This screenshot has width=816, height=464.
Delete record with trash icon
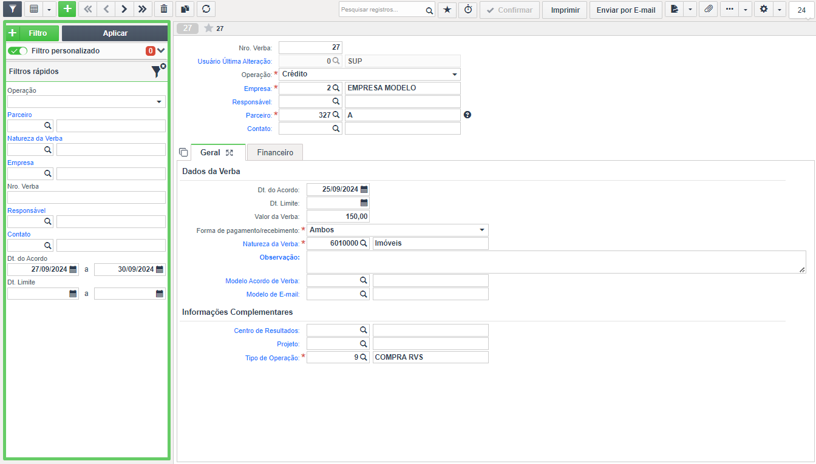[x=164, y=9]
